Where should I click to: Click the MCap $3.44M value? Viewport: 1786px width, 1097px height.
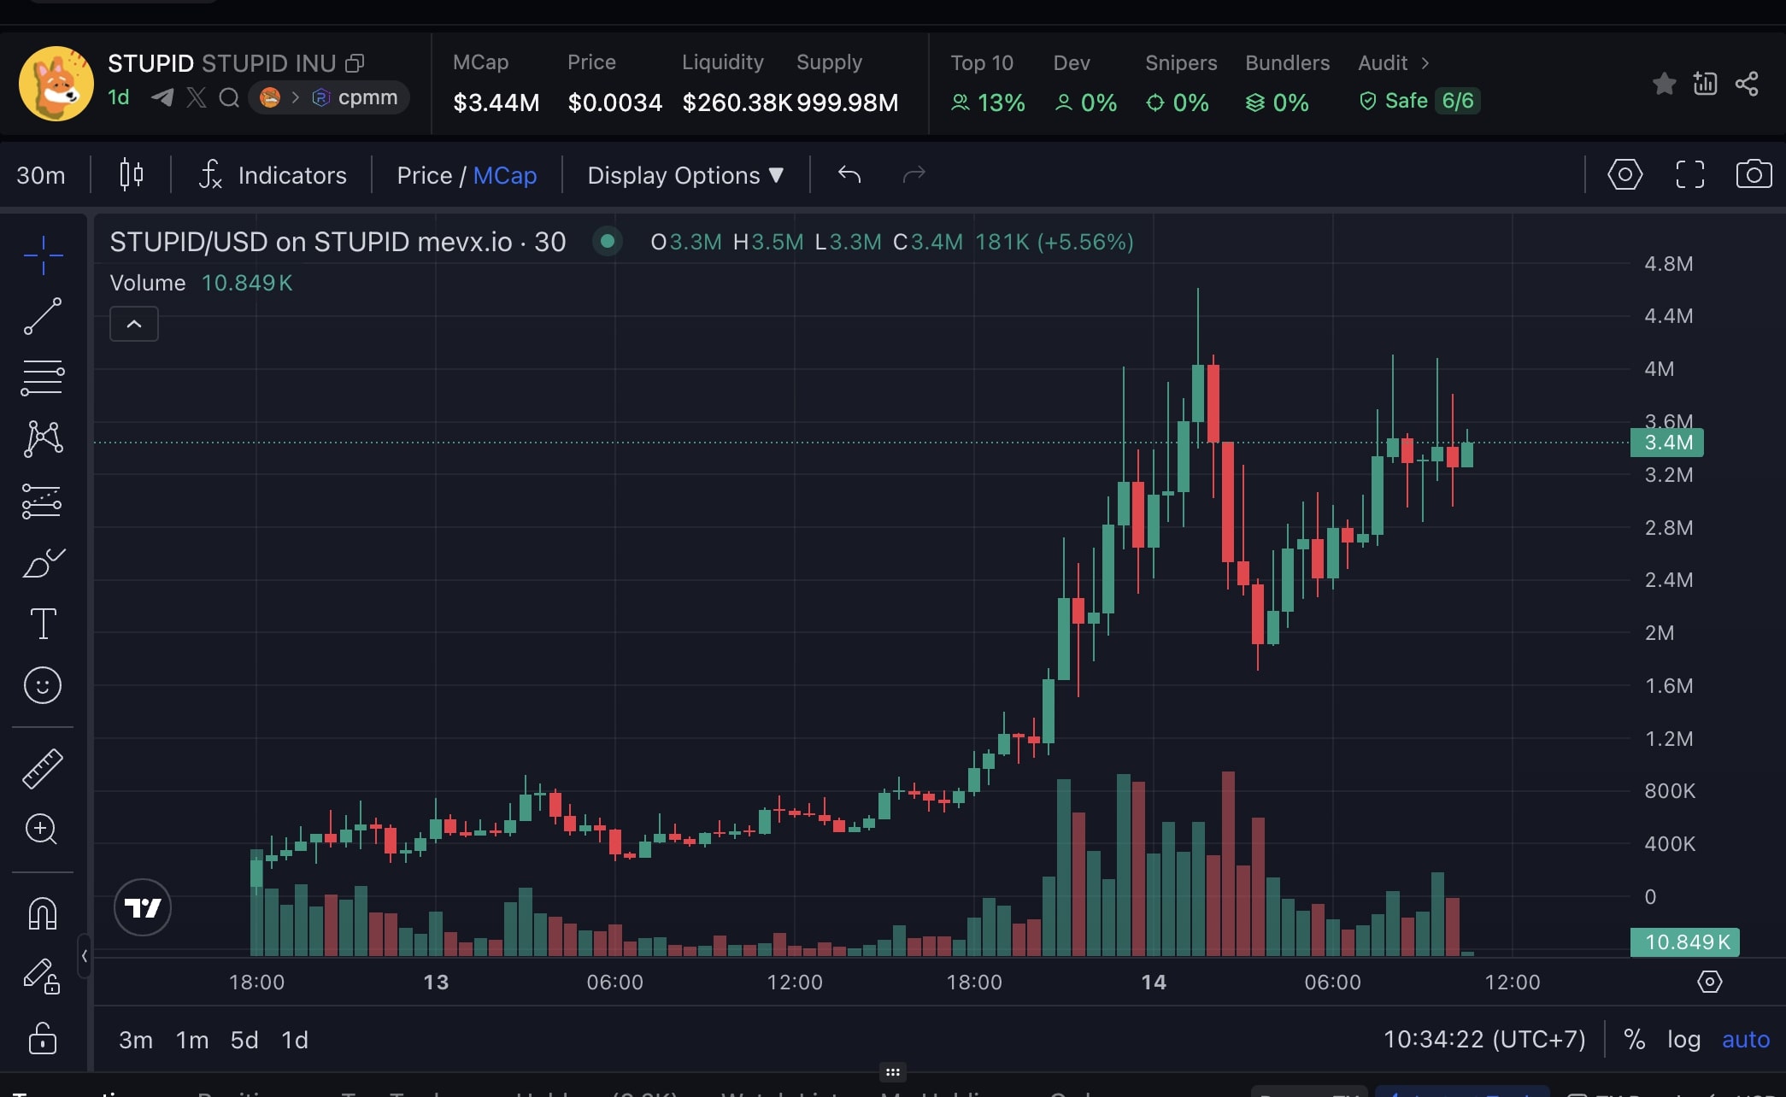(x=496, y=103)
